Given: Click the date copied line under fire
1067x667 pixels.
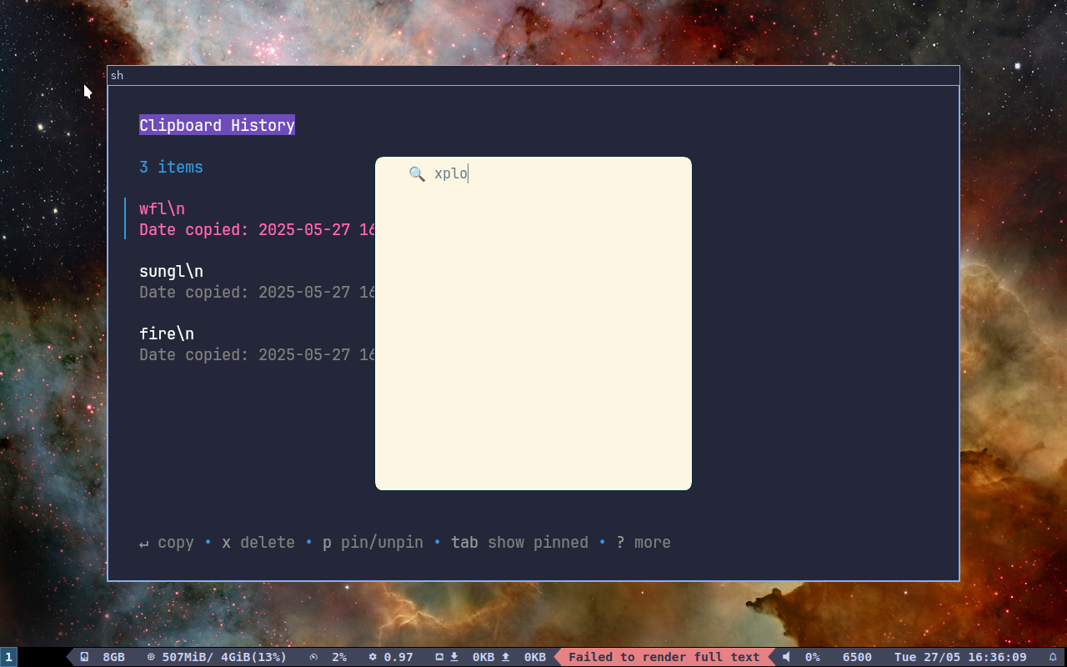Looking at the screenshot, I should coord(257,354).
